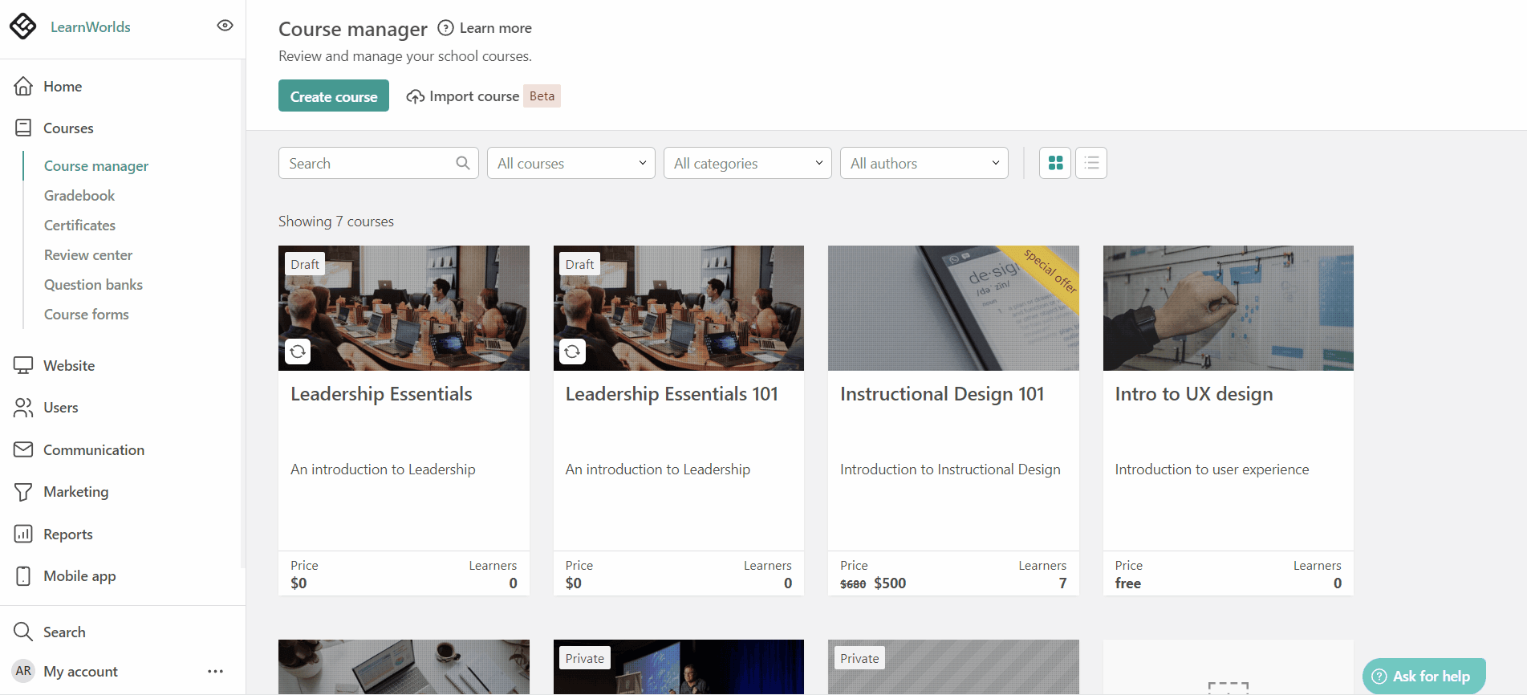Click the Users people icon
Screen dimensions: 1527x695
pos(23,408)
